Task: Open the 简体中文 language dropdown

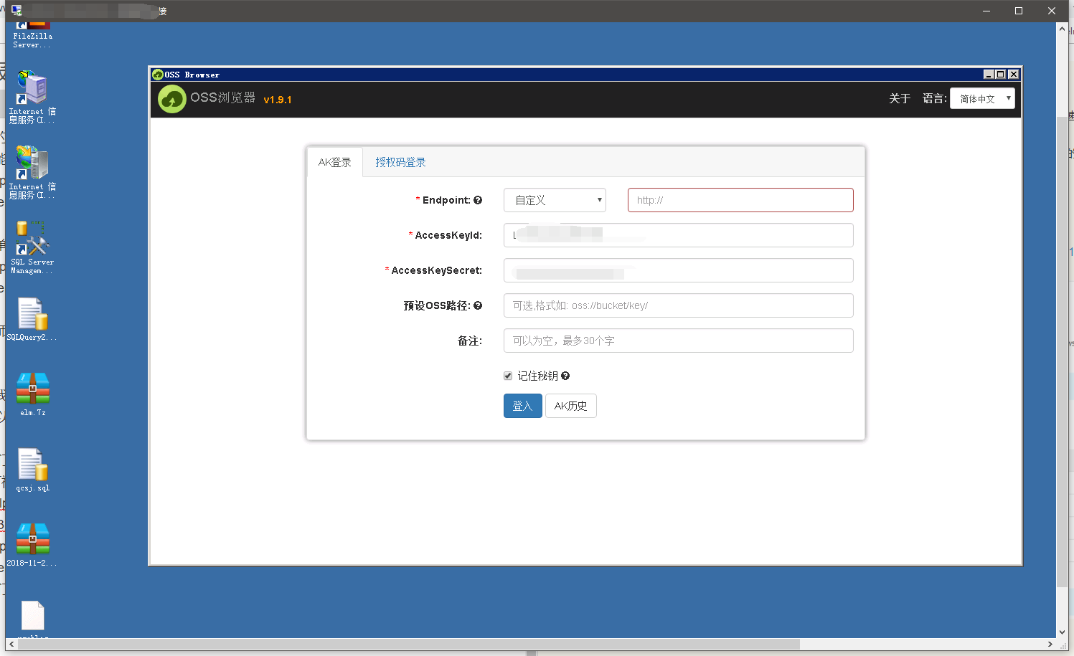Action: [982, 98]
